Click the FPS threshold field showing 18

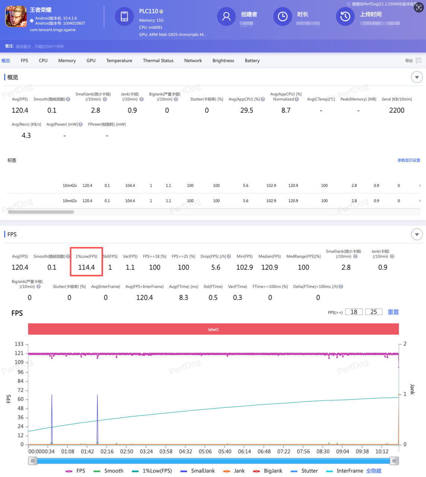[x=354, y=312]
